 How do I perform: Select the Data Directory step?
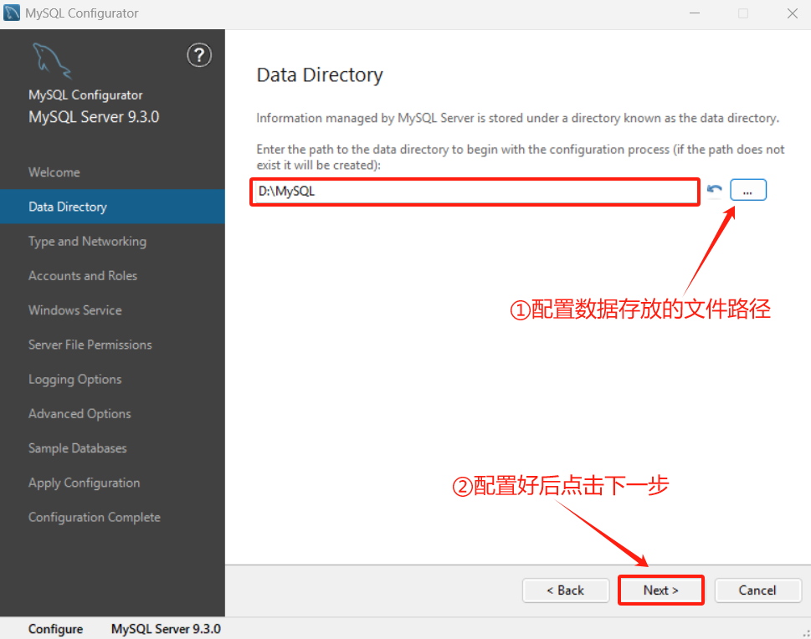click(x=112, y=207)
